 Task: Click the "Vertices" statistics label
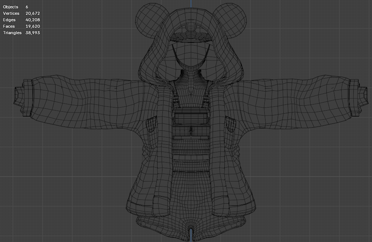(11, 13)
